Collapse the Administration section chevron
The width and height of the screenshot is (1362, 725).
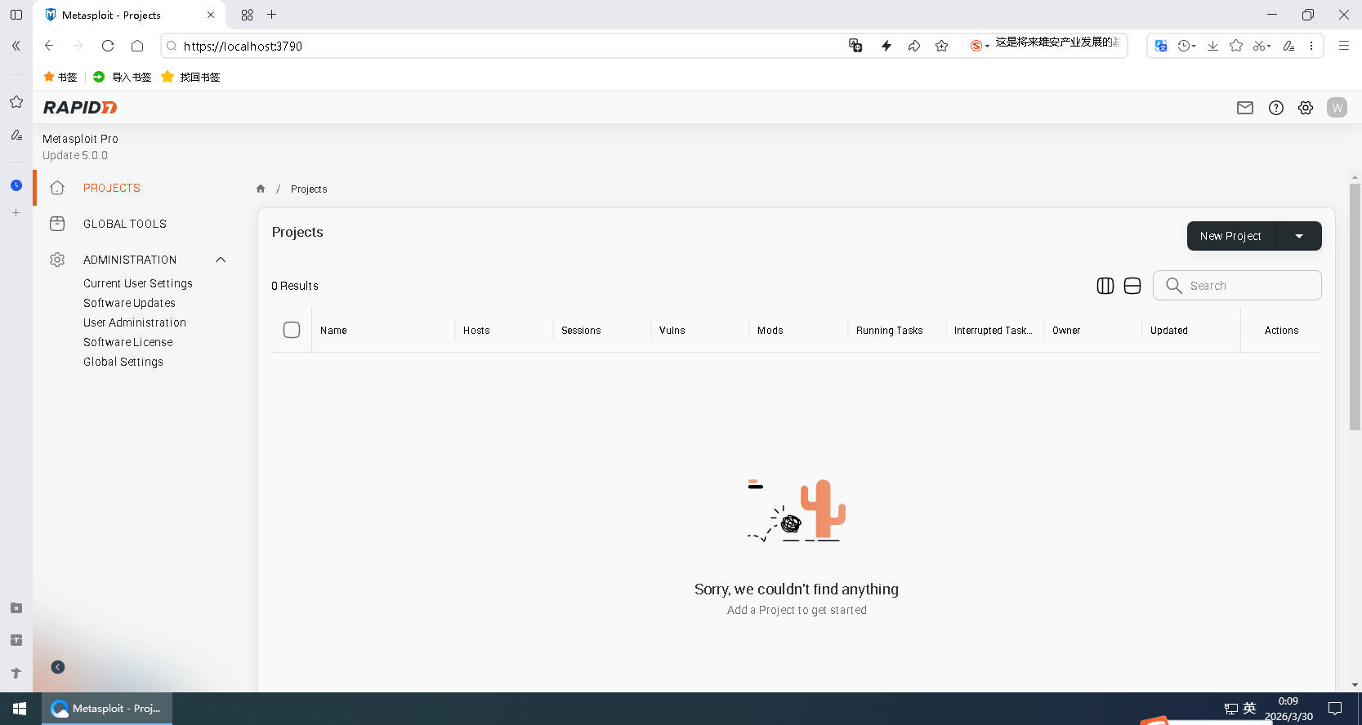pyautogui.click(x=221, y=260)
